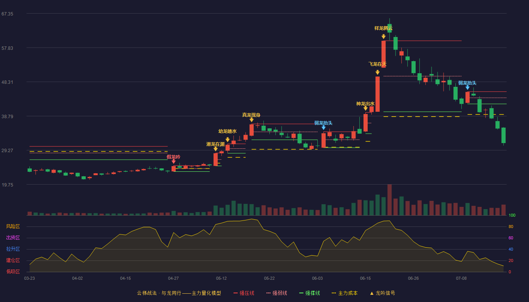The image size is (529, 302).
Task: Click the yellow arrow under 飞龙在天
Action: click(377, 72)
